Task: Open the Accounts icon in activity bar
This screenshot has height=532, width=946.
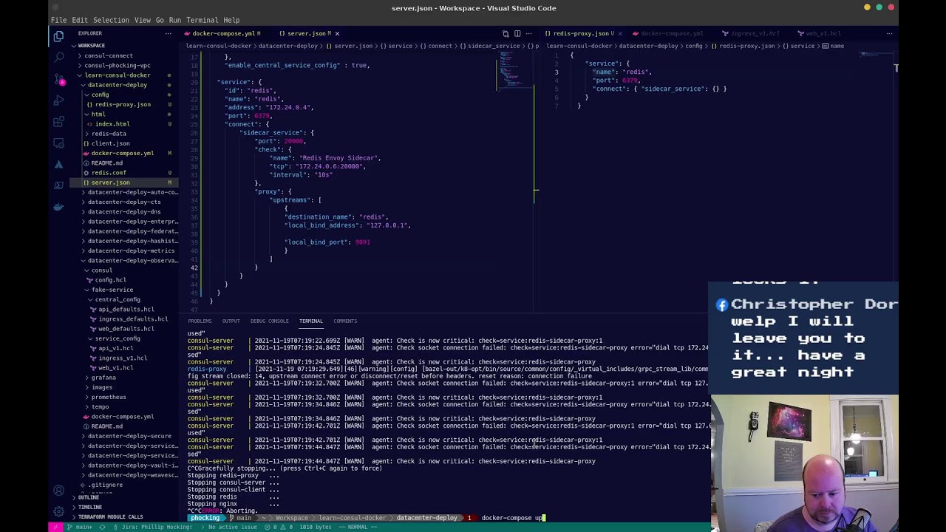Action: [58, 490]
